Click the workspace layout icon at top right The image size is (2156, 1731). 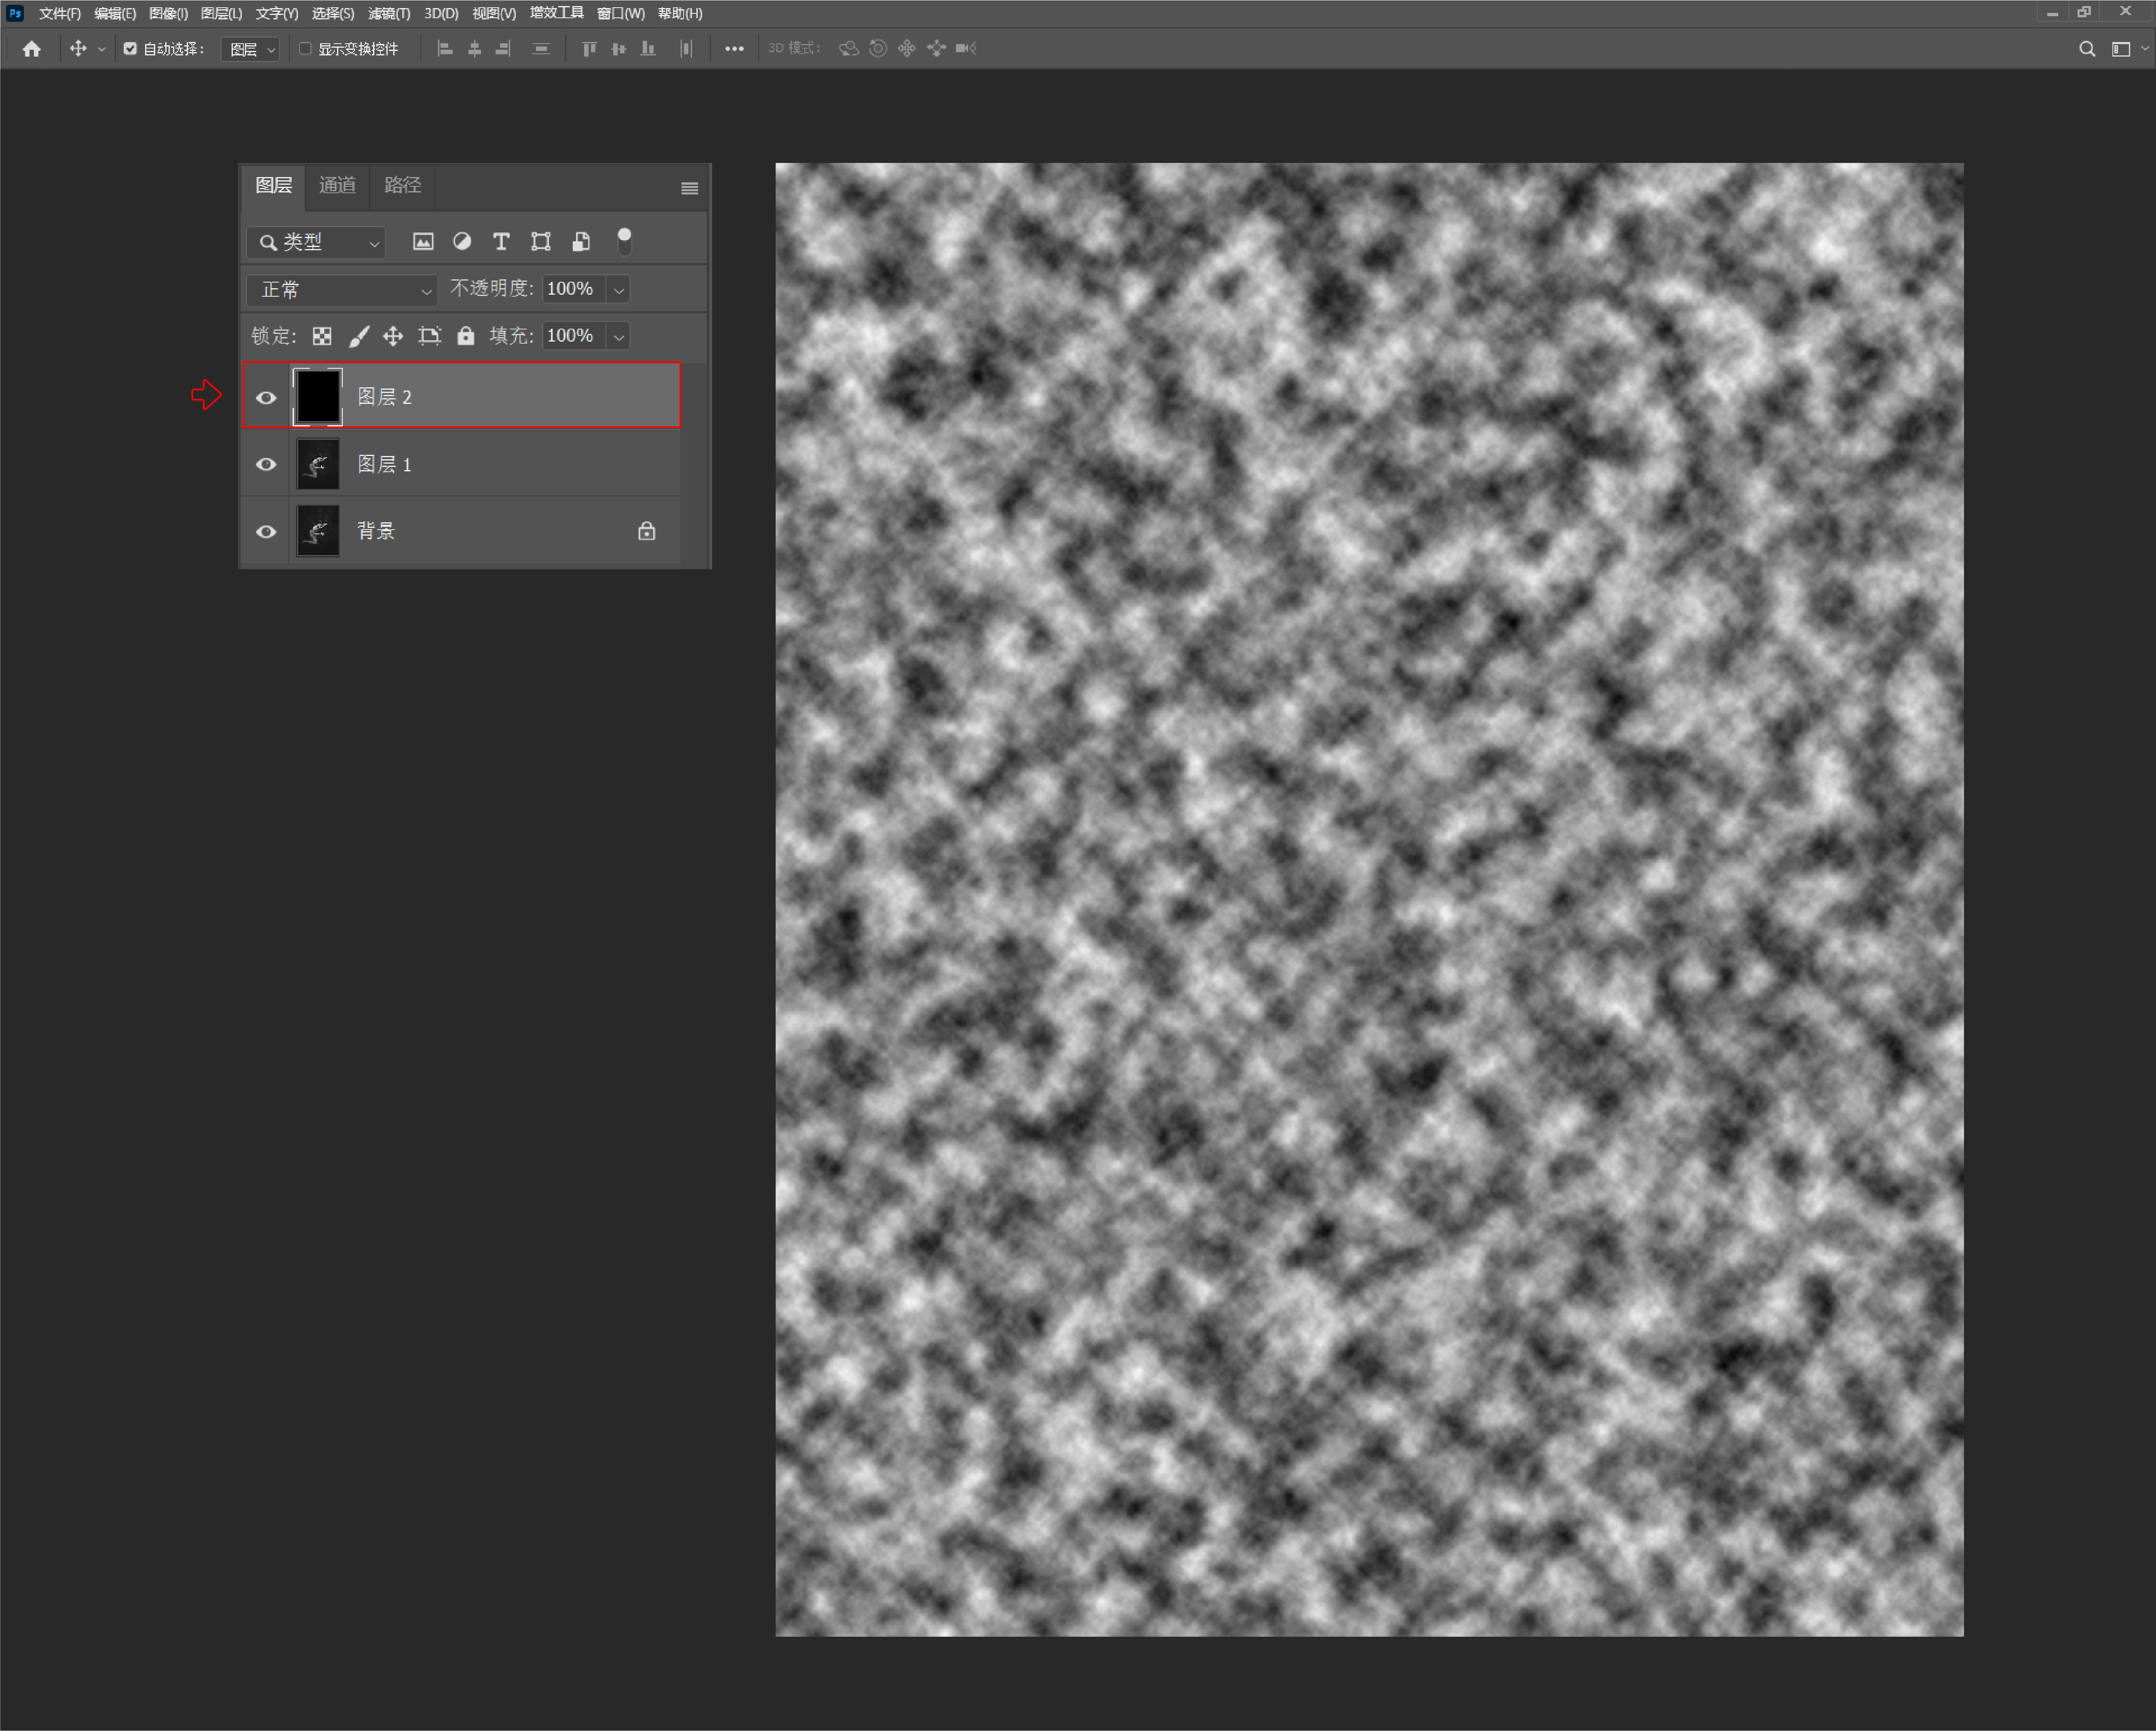point(2121,49)
